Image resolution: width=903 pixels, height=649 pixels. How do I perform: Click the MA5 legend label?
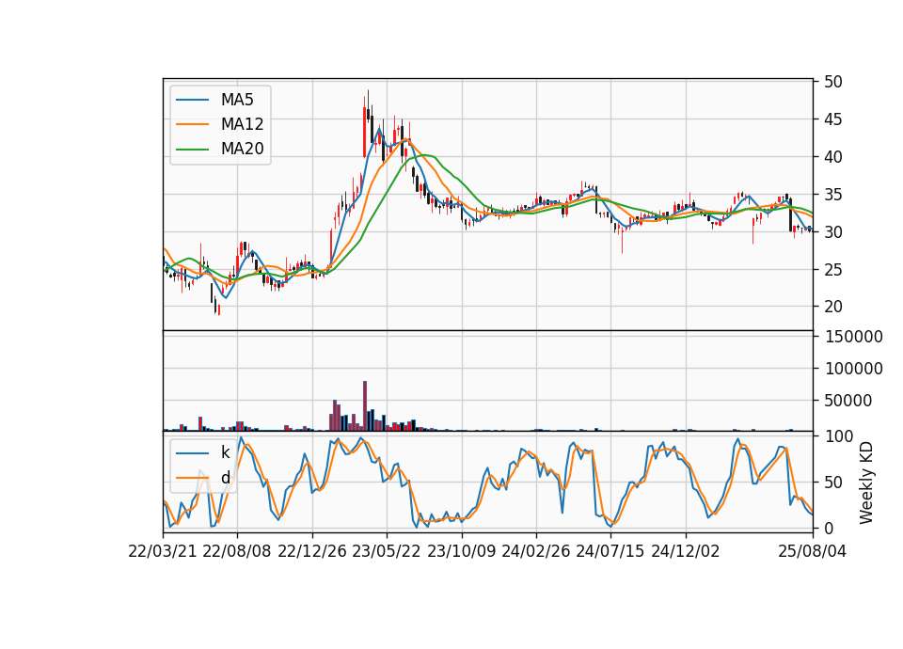tap(237, 100)
